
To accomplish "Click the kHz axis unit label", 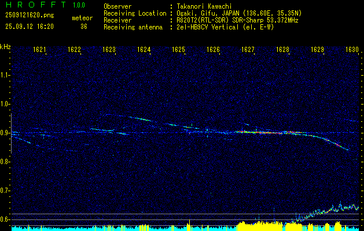I will click(5, 47).
